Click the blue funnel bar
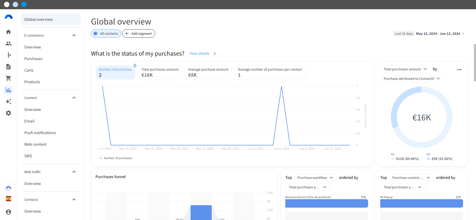 [x=201, y=212]
